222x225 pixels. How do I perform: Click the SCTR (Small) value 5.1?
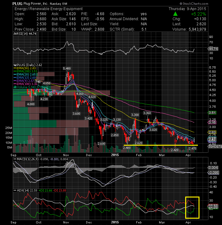point(144,29)
